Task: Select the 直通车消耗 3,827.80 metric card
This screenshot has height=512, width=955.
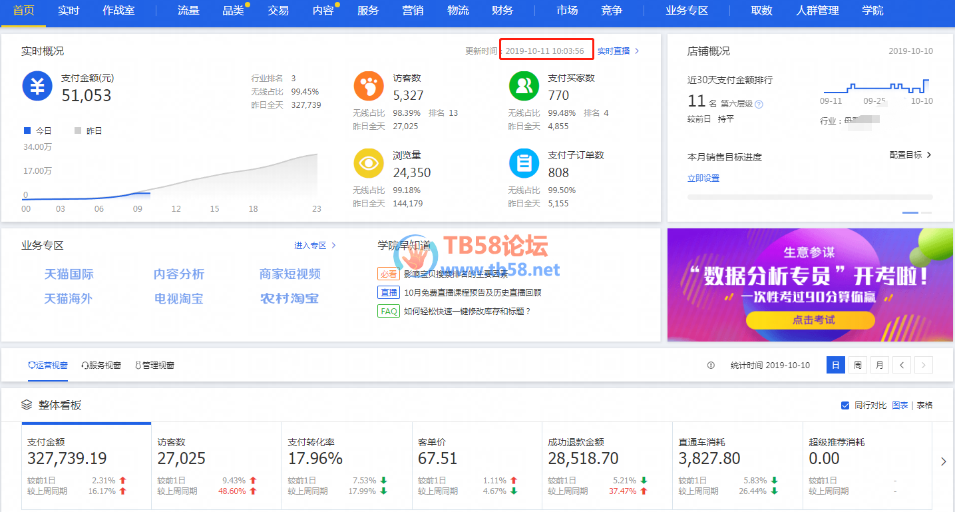Action: 737,466
